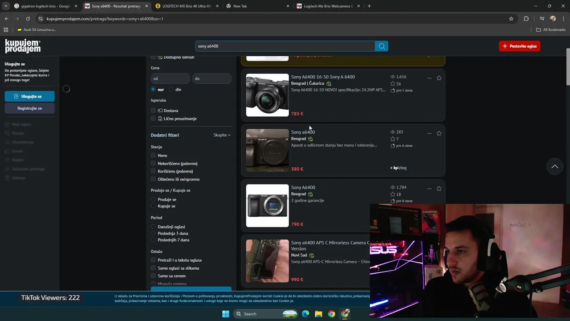This screenshot has width=570, height=321.
Task: Click the Ulogujte se login button
Action: (30, 96)
